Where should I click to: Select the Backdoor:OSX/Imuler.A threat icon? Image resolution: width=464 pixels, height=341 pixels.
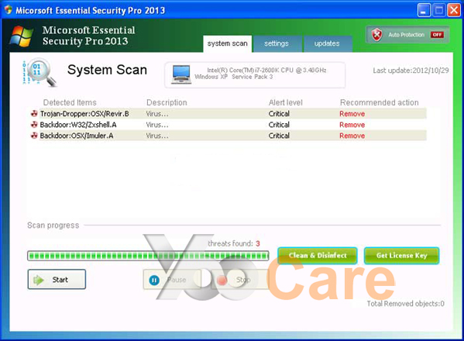tap(34, 136)
